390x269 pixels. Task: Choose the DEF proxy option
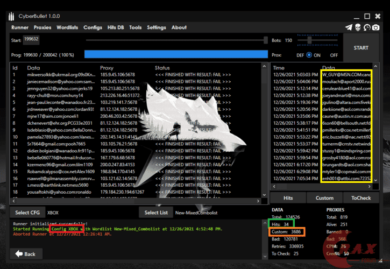[300, 55]
